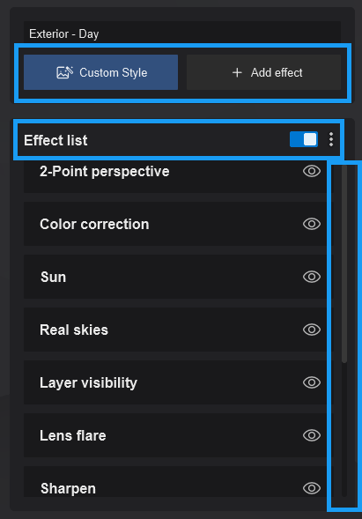Toggle Color correction eye icon
This screenshot has height=519, width=362.
pyautogui.click(x=312, y=224)
